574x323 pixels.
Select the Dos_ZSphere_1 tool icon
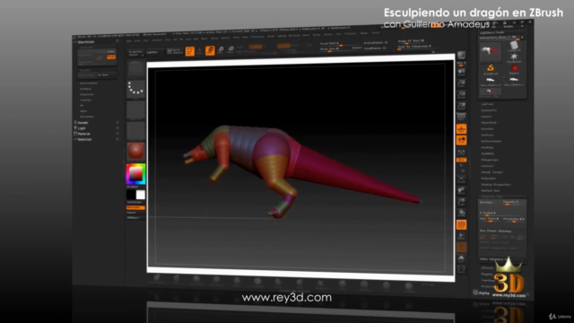pyautogui.click(x=514, y=81)
